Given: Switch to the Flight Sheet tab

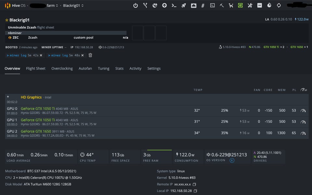Looking at the screenshot, I should pyautogui.click(x=36, y=68).
